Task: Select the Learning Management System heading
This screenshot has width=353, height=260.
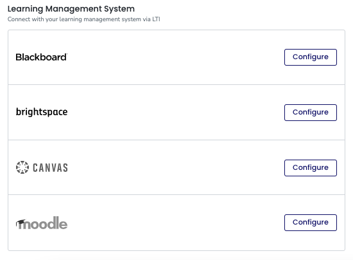Action: pyautogui.click(x=71, y=9)
